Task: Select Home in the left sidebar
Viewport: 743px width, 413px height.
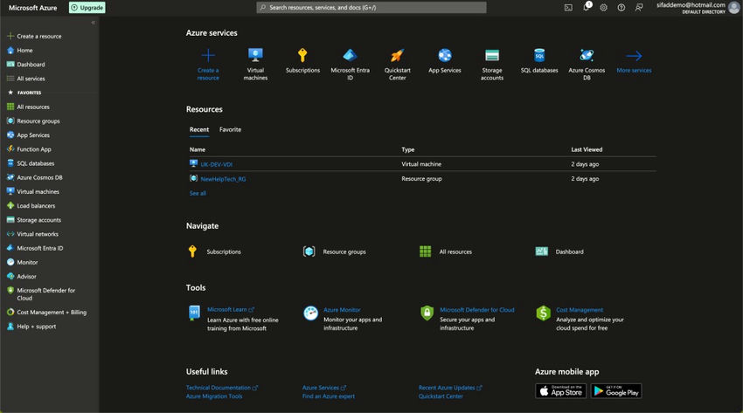Action: click(x=24, y=50)
